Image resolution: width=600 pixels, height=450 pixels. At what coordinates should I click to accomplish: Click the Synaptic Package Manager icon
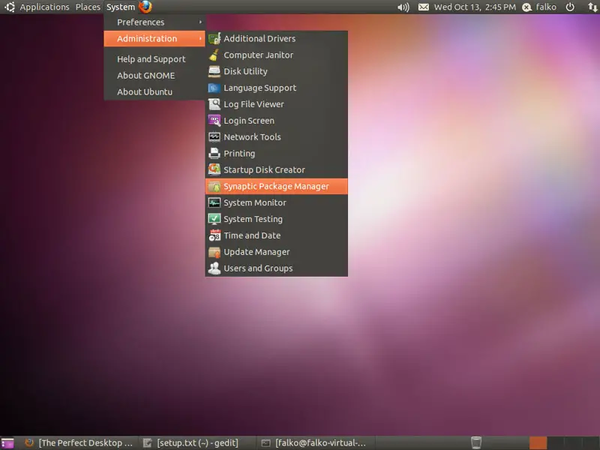tap(214, 186)
